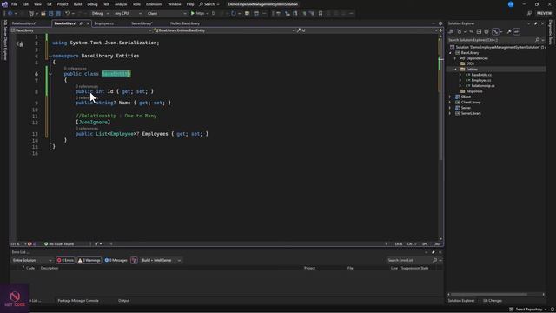The height and width of the screenshot is (313, 556).
Task: Toggle the 0 Messages filter
Action: [116, 261]
